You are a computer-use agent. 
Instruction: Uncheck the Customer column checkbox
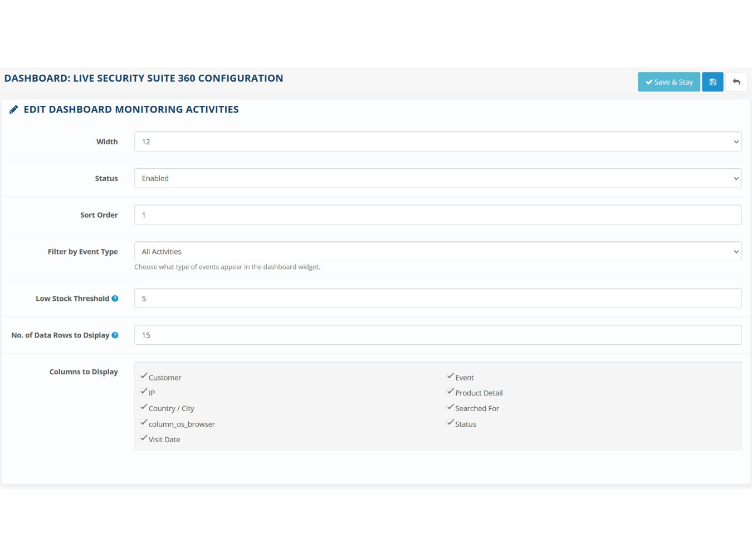click(144, 377)
